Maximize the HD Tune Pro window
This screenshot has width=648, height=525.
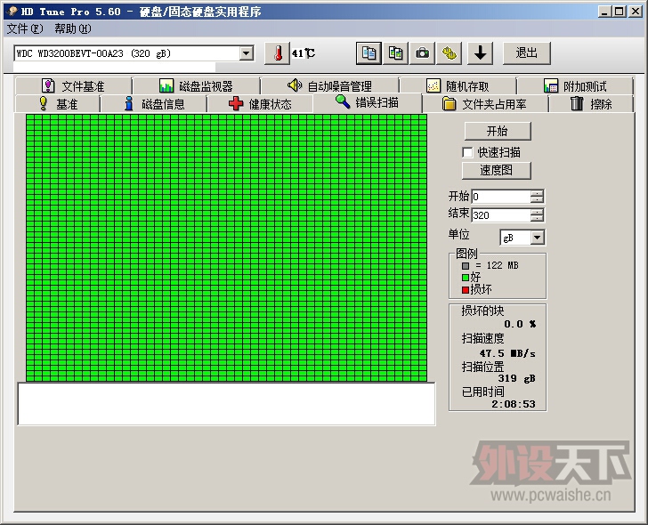620,12
